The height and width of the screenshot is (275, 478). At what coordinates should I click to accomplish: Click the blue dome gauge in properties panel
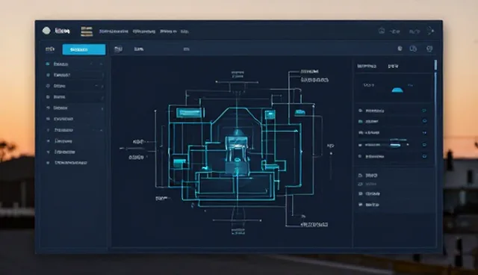click(397, 90)
